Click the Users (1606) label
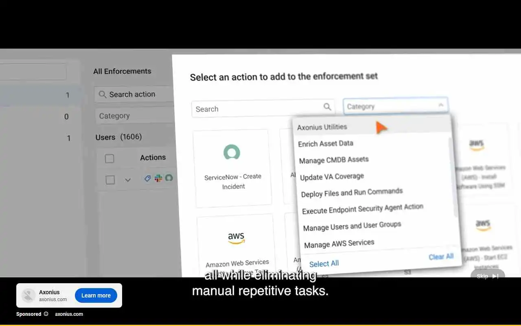521x326 pixels. pyautogui.click(x=118, y=137)
